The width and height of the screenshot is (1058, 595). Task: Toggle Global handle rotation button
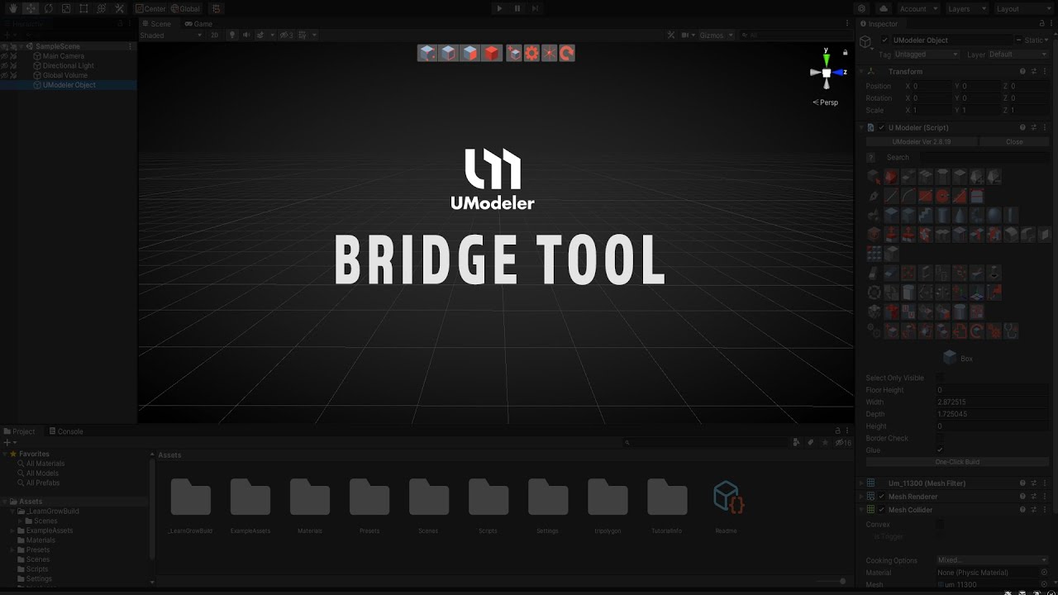click(x=186, y=8)
